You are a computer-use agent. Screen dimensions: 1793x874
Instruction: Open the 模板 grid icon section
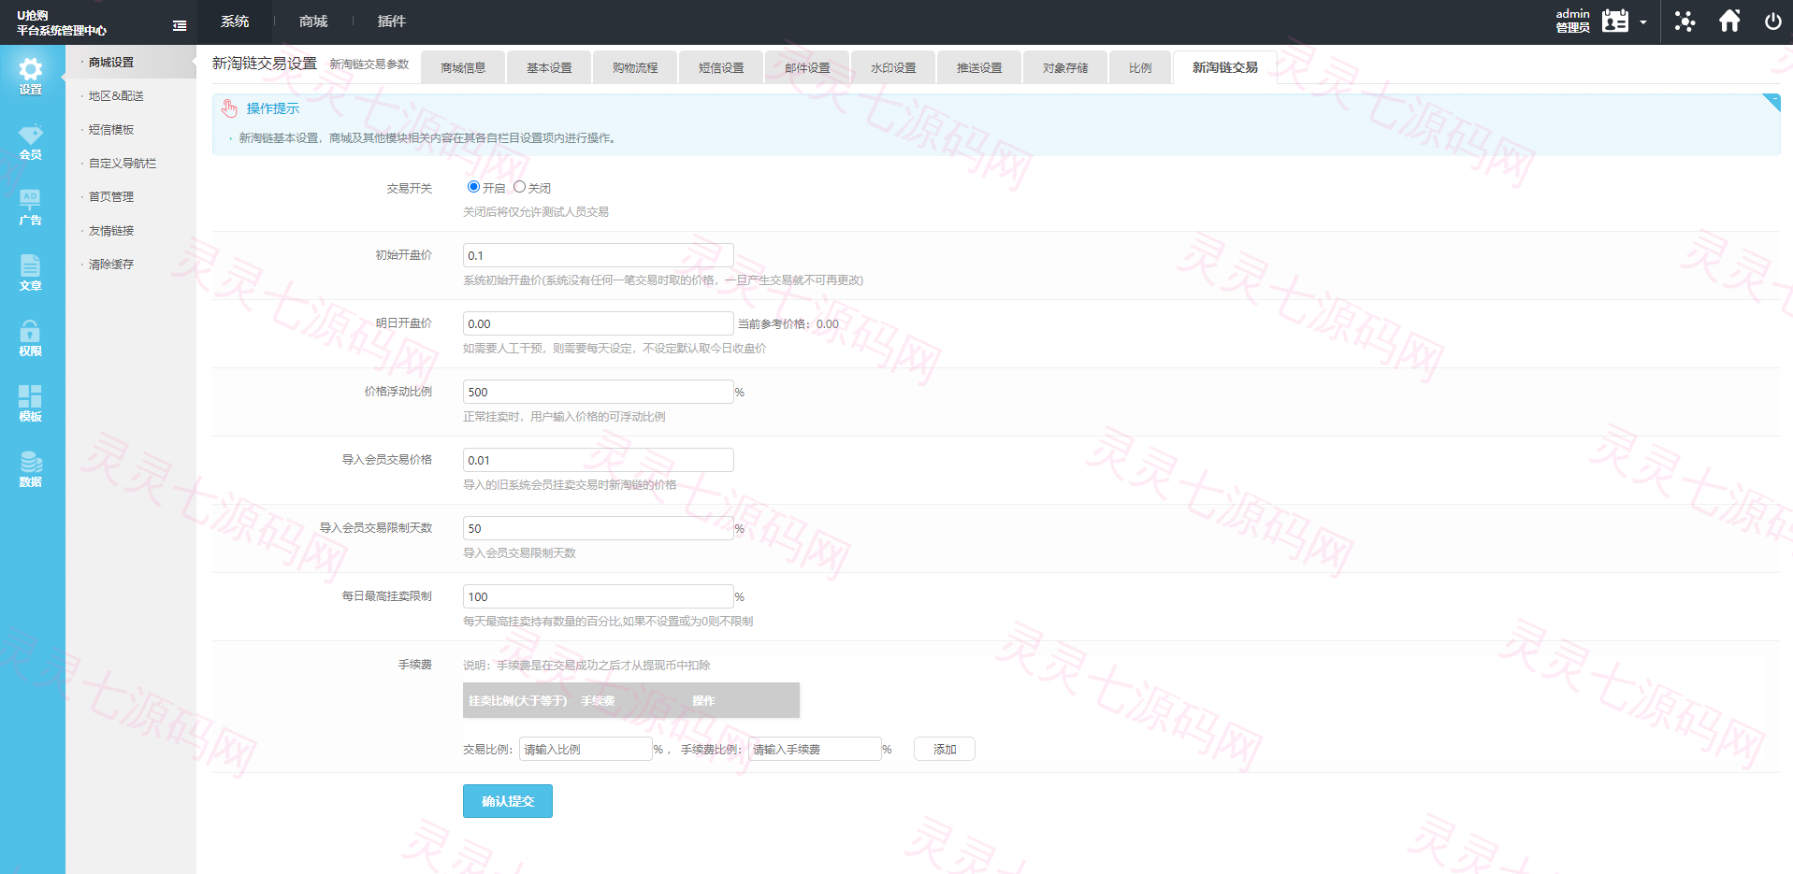31,396
